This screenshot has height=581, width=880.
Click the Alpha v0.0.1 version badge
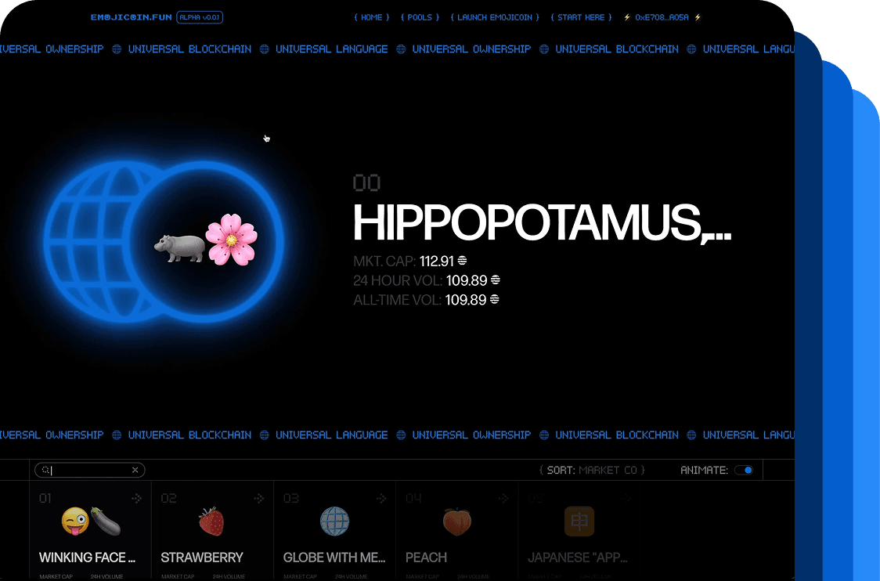point(200,17)
